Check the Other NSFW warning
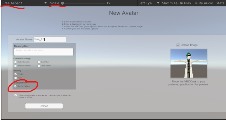Image resolution: width=226 pixels, height=120 pixels. 39,66
